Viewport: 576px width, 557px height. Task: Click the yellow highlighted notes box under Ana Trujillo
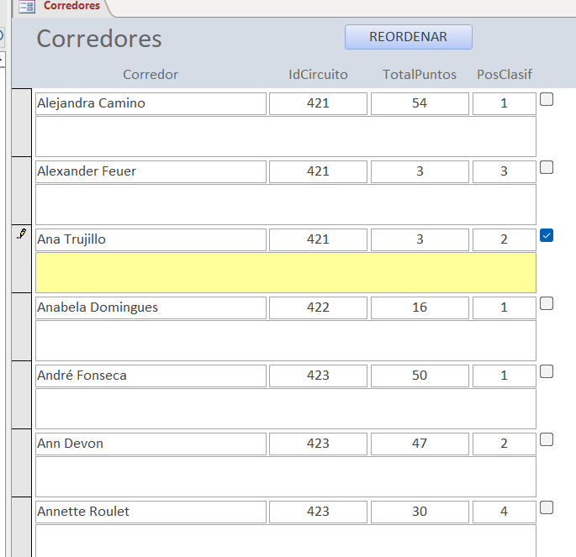[286, 273]
